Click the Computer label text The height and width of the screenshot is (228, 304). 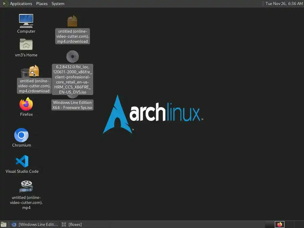[x=26, y=31]
